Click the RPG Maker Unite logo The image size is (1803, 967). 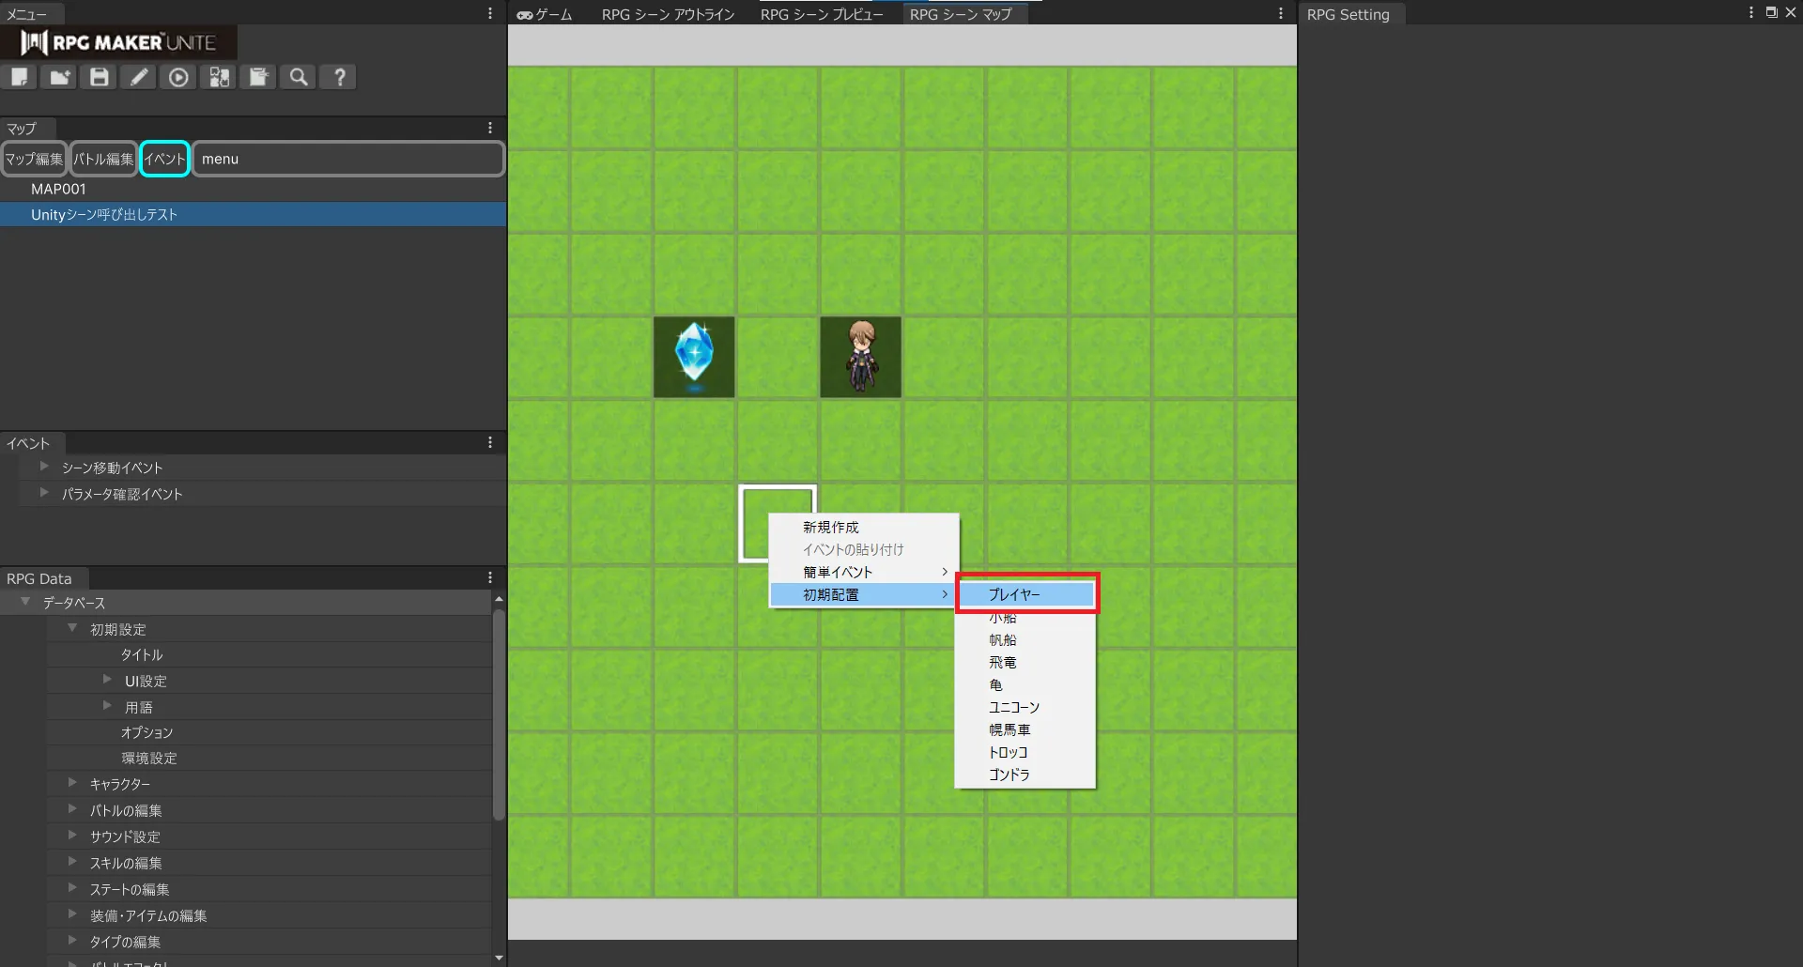[119, 42]
